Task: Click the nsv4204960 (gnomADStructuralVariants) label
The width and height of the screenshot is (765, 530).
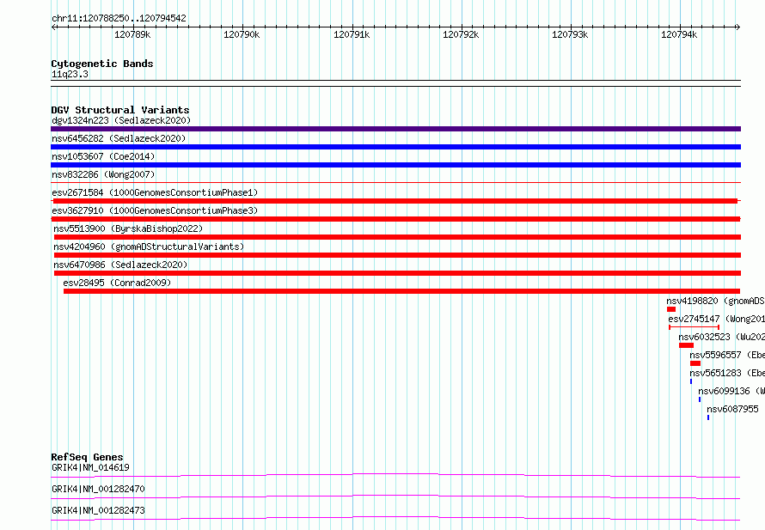Action: 149,247
